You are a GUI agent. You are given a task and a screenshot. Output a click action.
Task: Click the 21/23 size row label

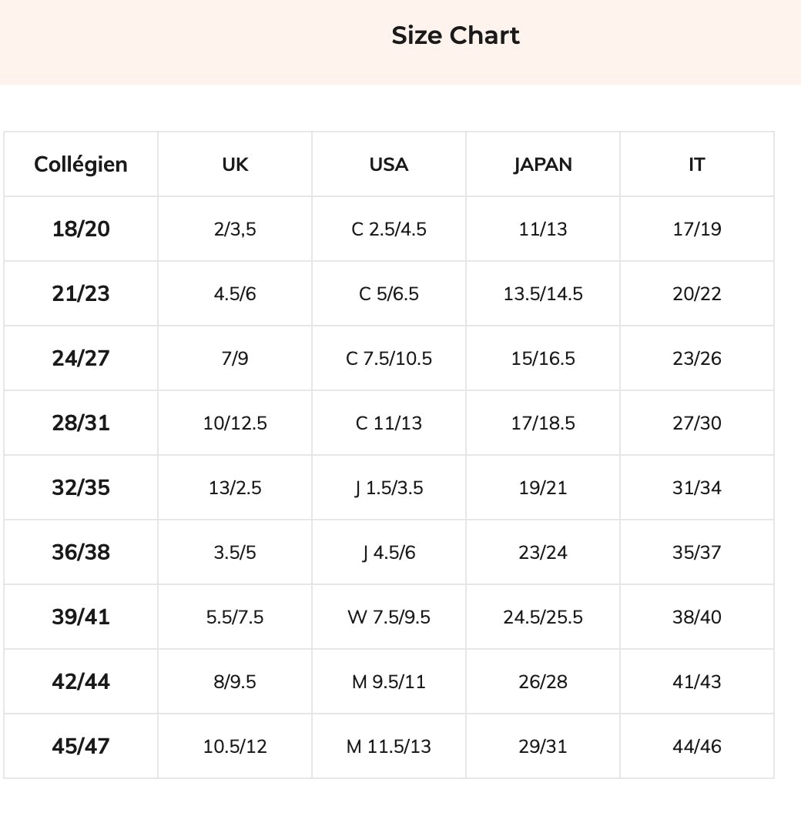81,293
